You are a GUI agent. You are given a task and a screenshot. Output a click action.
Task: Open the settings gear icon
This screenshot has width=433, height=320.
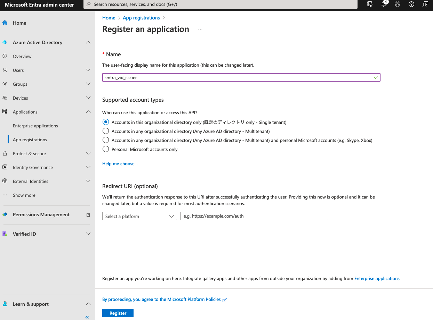[x=398, y=5]
